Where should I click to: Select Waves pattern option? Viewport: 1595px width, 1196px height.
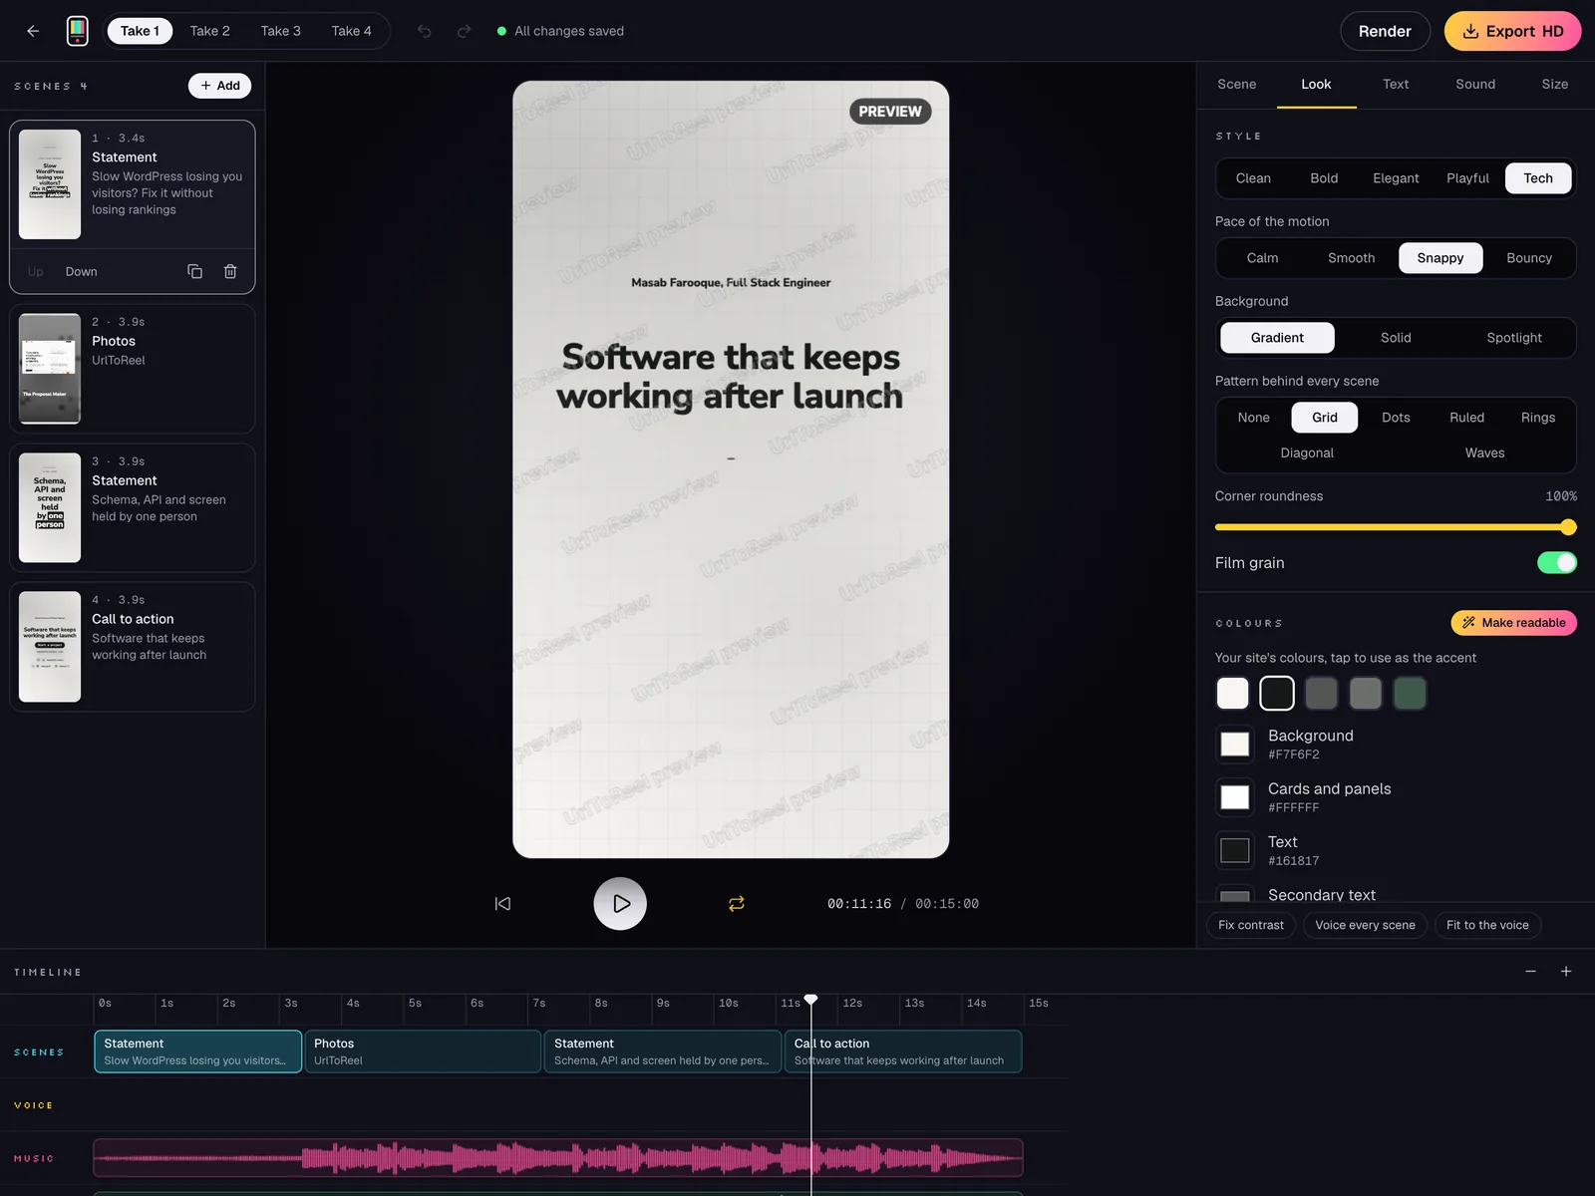coord(1484,452)
